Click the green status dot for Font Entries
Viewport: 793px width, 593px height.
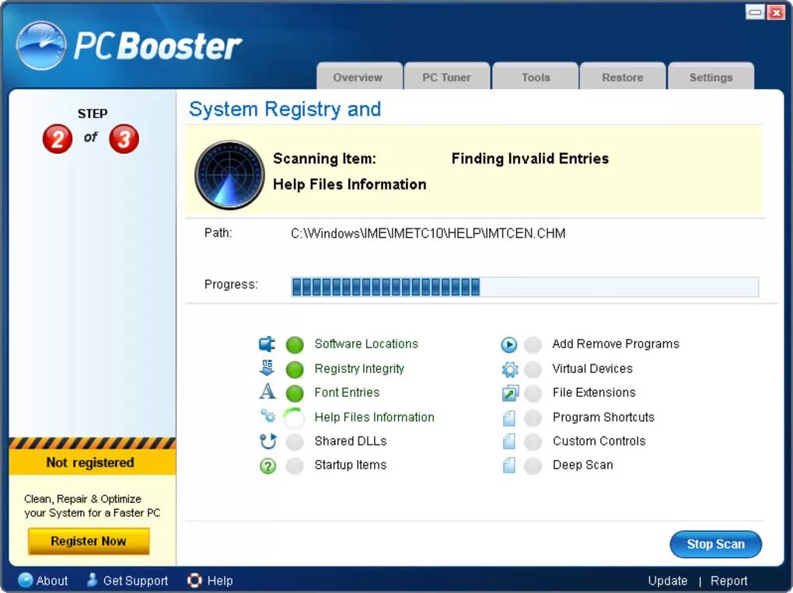[295, 392]
